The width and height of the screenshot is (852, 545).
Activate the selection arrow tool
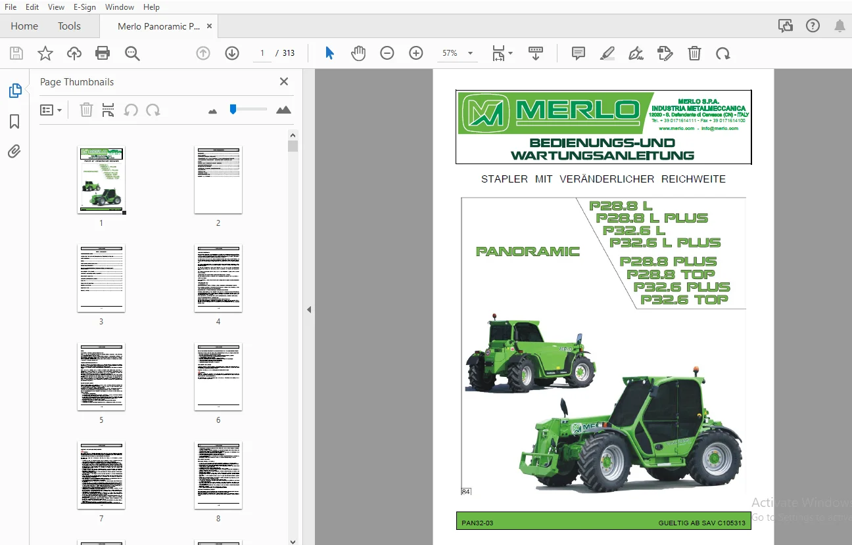pos(329,53)
